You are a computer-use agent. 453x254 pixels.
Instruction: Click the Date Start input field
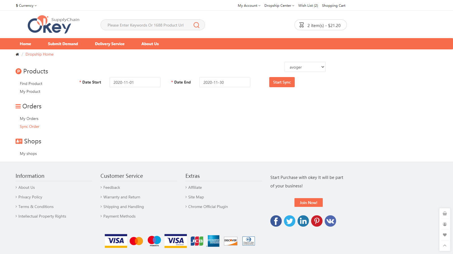point(135,82)
